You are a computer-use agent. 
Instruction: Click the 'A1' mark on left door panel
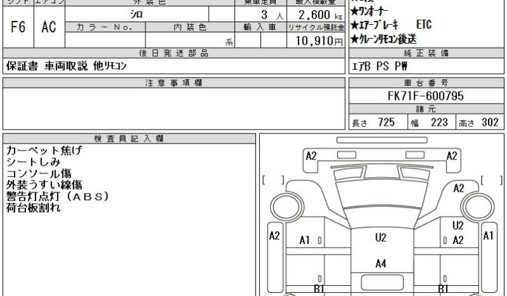click(x=304, y=240)
